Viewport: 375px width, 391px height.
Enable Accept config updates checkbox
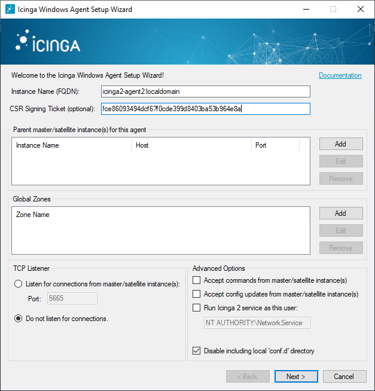196,294
